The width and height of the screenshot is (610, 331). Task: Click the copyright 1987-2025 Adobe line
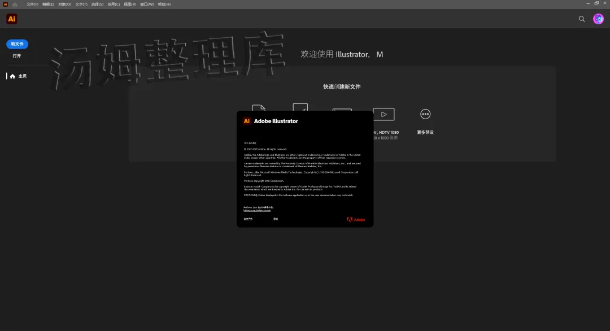click(265, 149)
